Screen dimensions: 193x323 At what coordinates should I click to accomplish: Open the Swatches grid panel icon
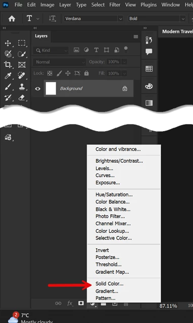tap(149, 68)
